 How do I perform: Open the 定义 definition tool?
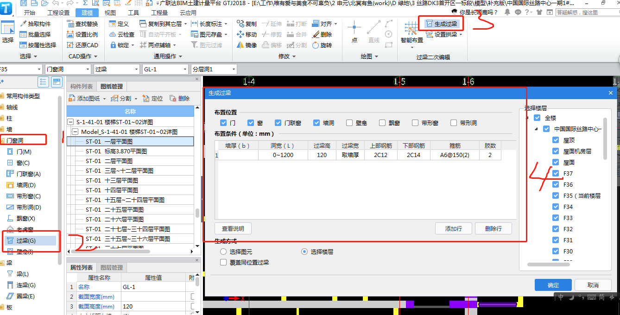point(119,24)
